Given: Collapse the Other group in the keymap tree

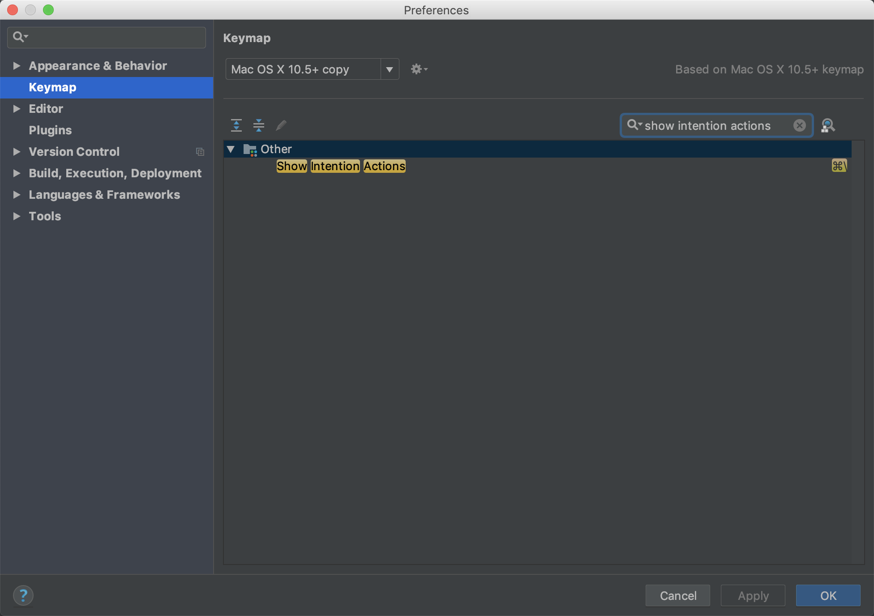Looking at the screenshot, I should click(231, 149).
